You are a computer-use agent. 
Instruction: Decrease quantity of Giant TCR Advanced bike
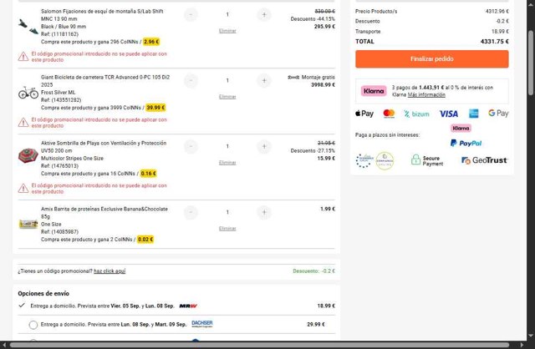click(191, 81)
